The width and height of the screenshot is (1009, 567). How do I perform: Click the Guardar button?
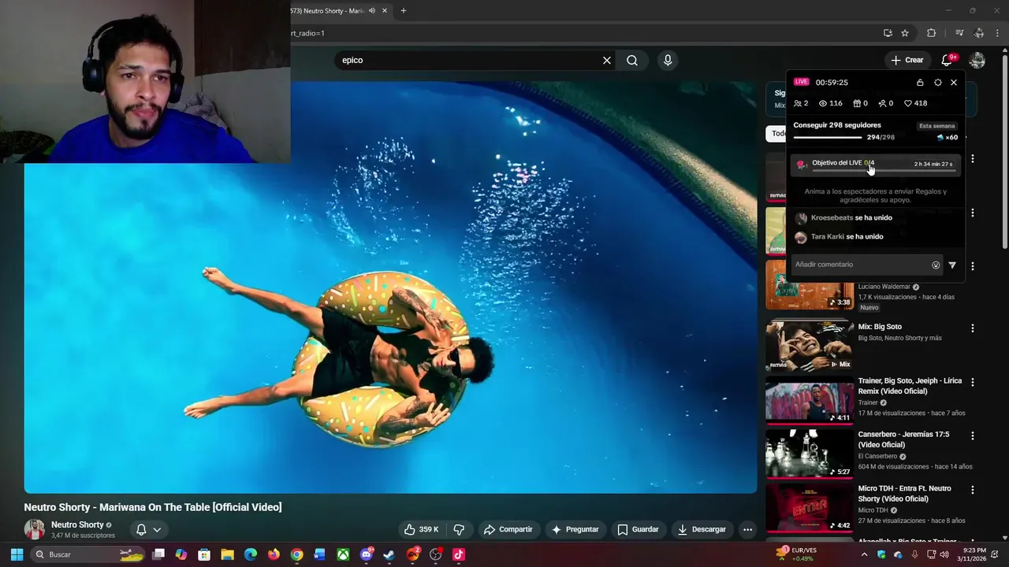tap(638, 529)
